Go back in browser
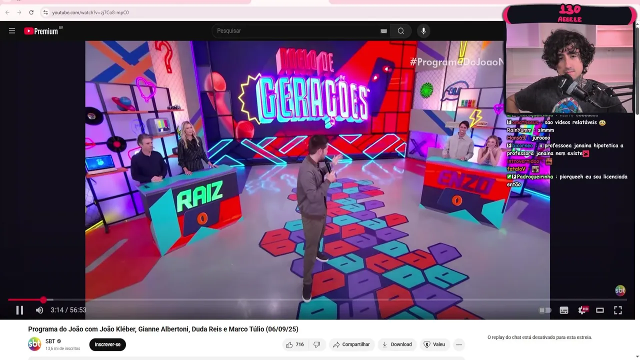Image resolution: width=640 pixels, height=360 pixels. [7, 12]
